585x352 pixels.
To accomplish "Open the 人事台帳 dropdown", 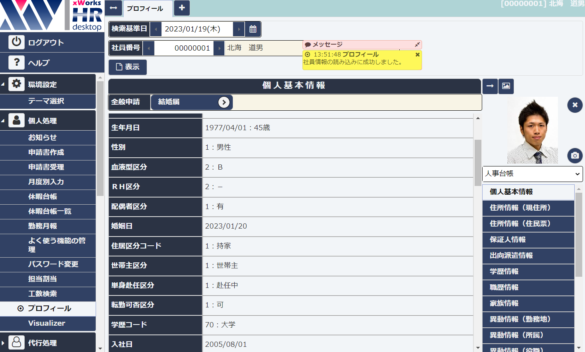I will coord(532,174).
